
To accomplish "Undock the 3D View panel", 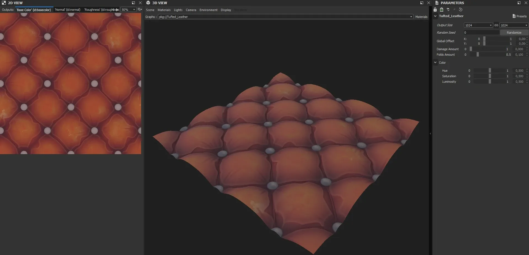I will (x=422, y=3).
